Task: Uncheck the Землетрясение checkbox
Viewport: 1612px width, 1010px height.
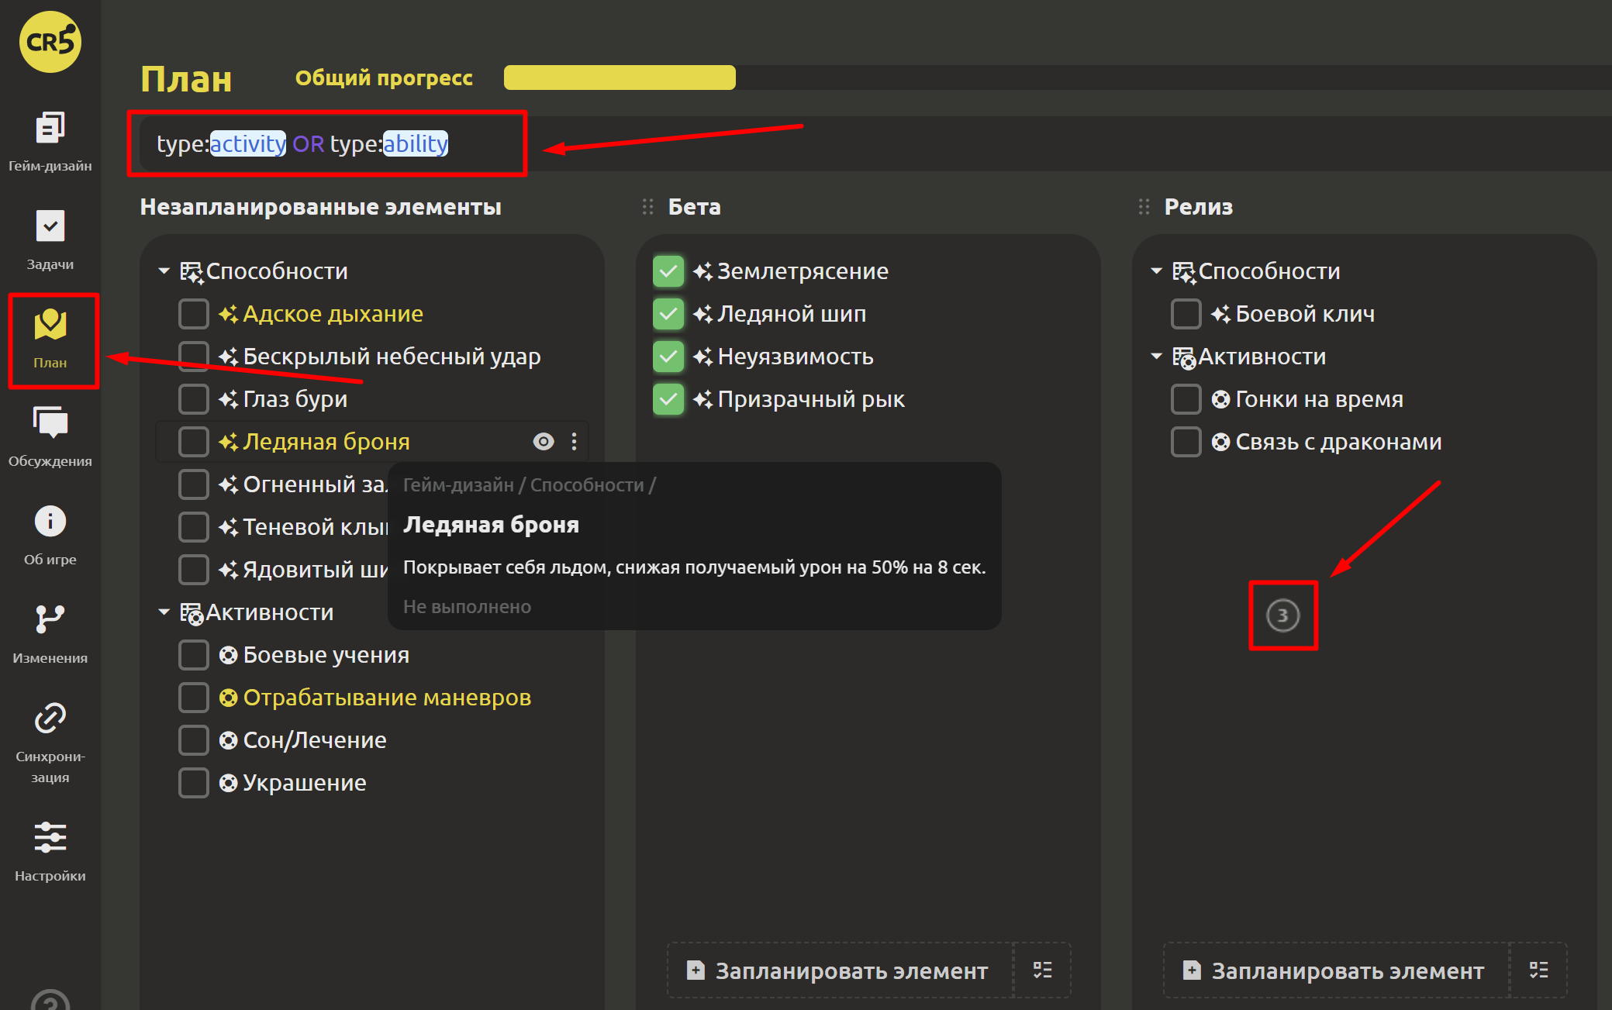Action: (668, 271)
